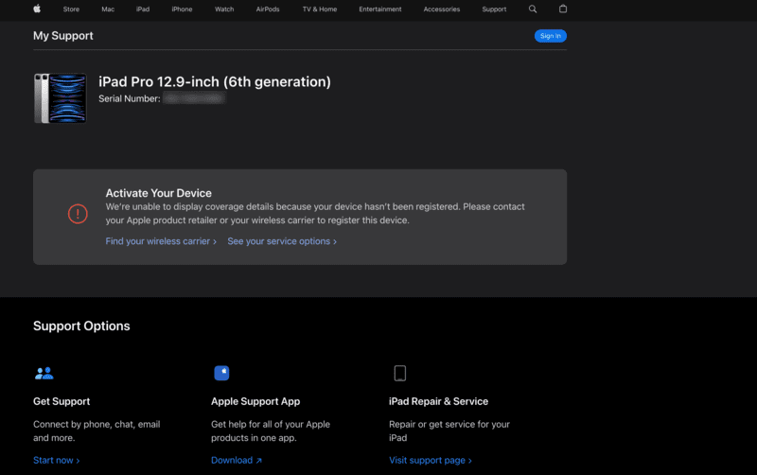Open the Watch menu
Viewport: 757px width, 475px height.
224,9
